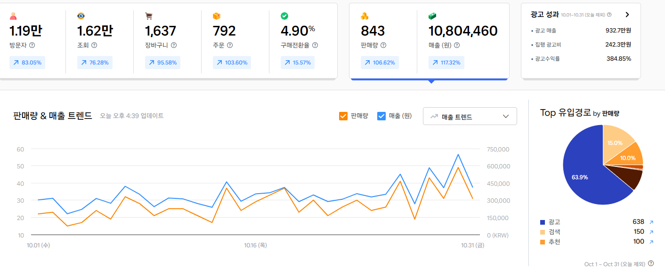This screenshot has height=275, width=665.
Task: Click the question mark next to 장바구니
Action: click(174, 46)
